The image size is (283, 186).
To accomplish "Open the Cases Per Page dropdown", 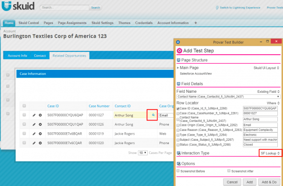I will tap(142, 153).
